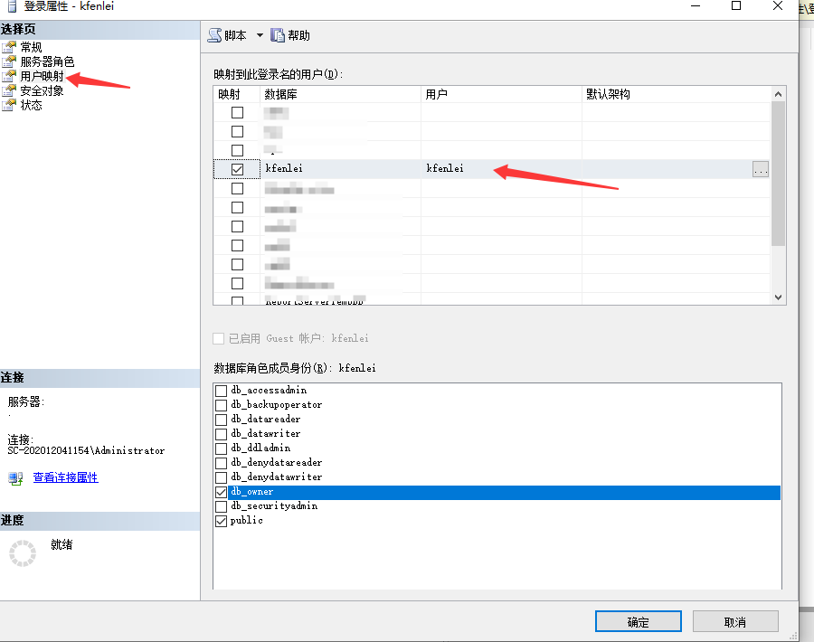Click the 默认架构 column header
Image resolution: width=814 pixels, height=642 pixels.
(x=676, y=94)
